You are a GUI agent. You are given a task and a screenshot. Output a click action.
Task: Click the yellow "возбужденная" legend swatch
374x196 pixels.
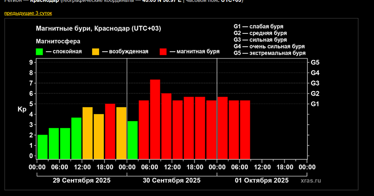(x=95, y=52)
